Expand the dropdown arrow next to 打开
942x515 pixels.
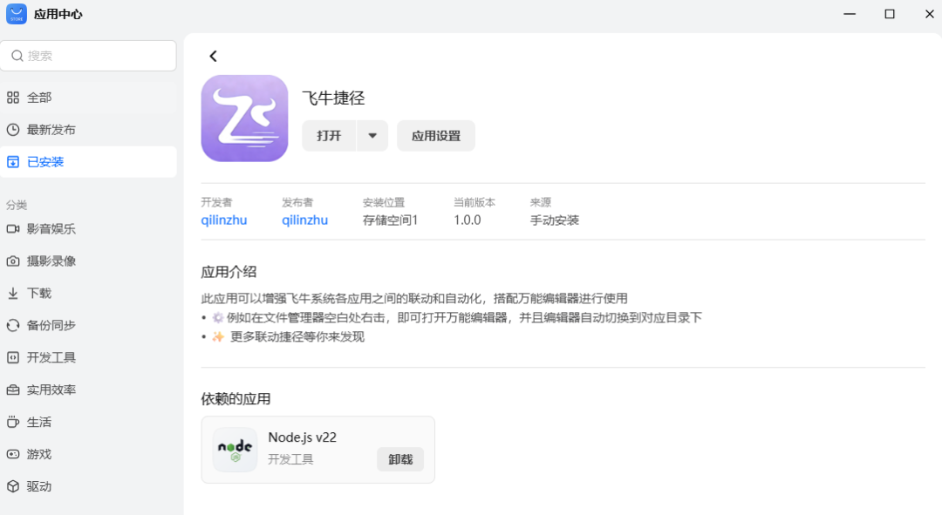[372, 136]
